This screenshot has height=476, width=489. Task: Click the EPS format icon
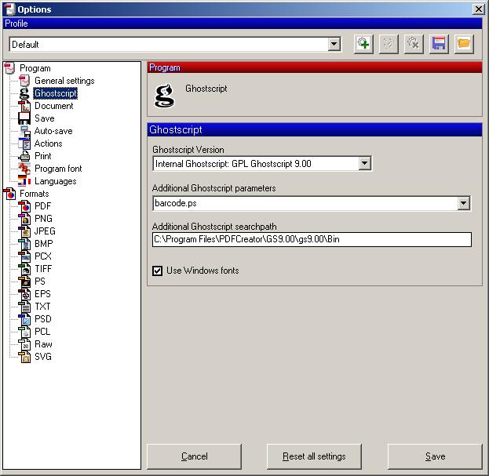pos(24,294)
